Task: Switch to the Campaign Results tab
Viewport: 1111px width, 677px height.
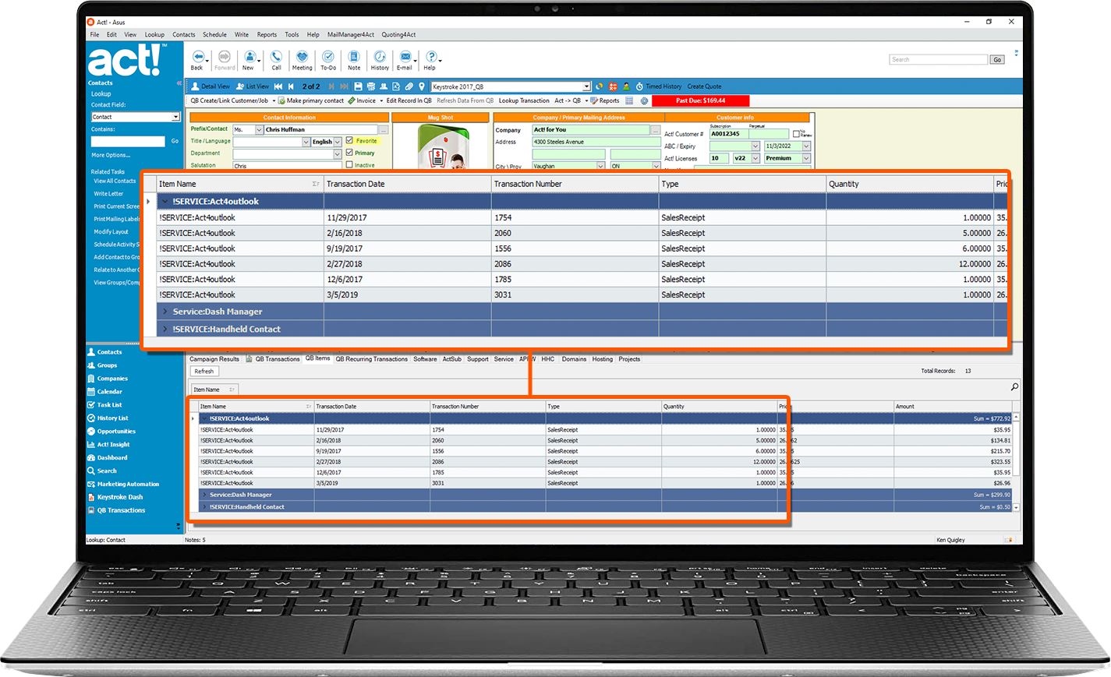Action: [214, 359]
